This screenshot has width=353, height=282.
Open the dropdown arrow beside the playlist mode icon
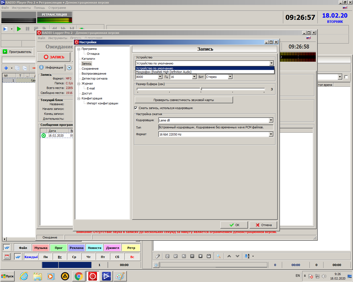[x=12, y=29]
